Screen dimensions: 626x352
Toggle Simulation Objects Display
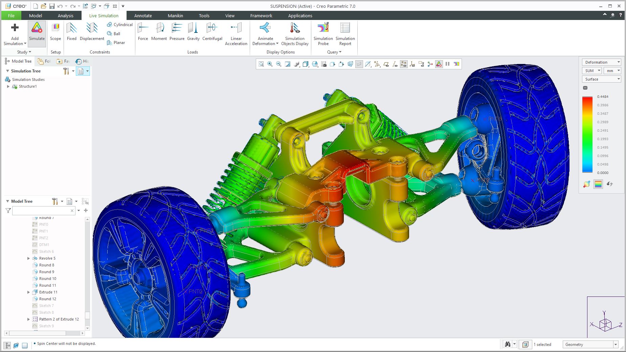[295, 34]
